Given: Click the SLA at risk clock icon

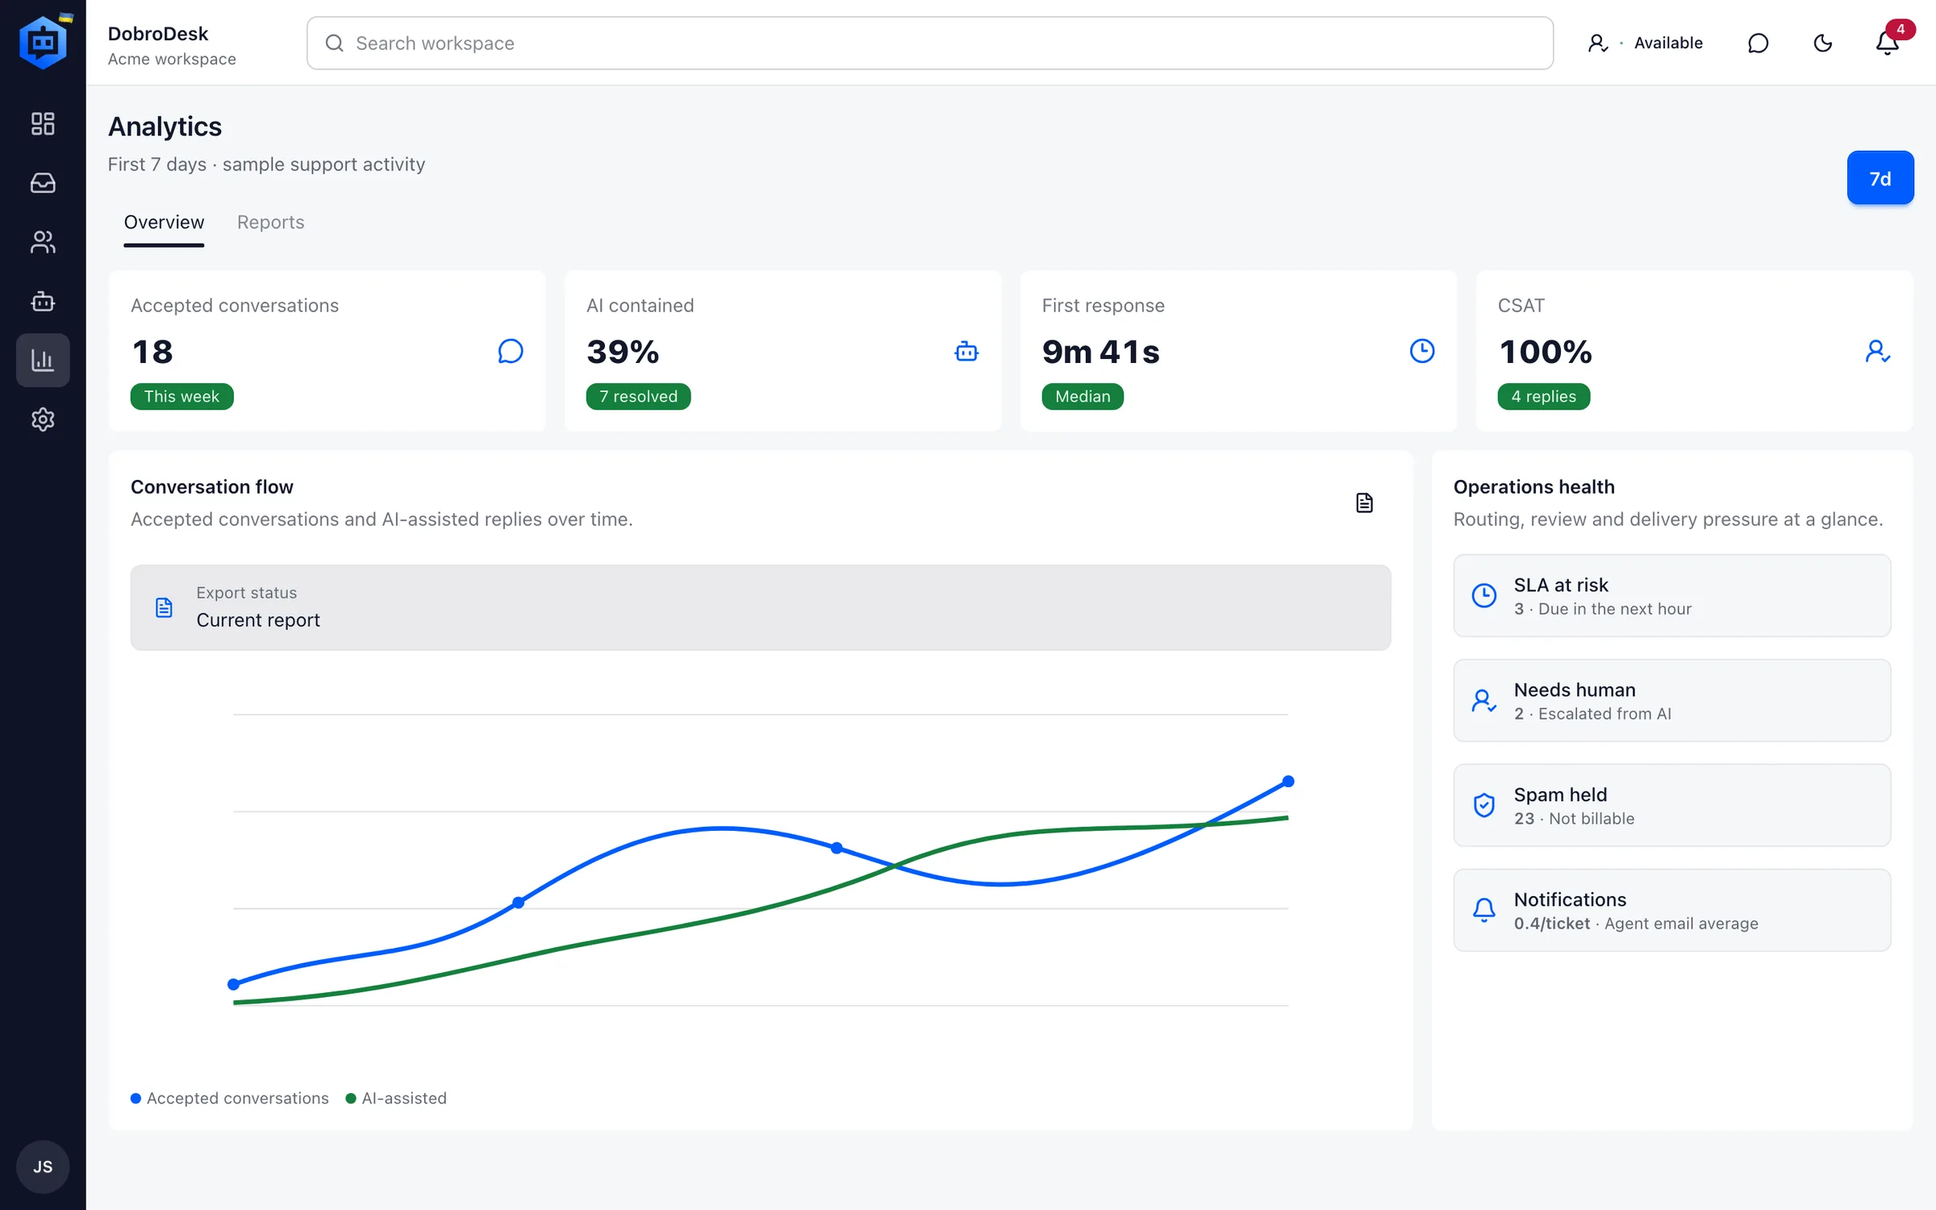Looking at the screenshot, I should click(1484, 595).
